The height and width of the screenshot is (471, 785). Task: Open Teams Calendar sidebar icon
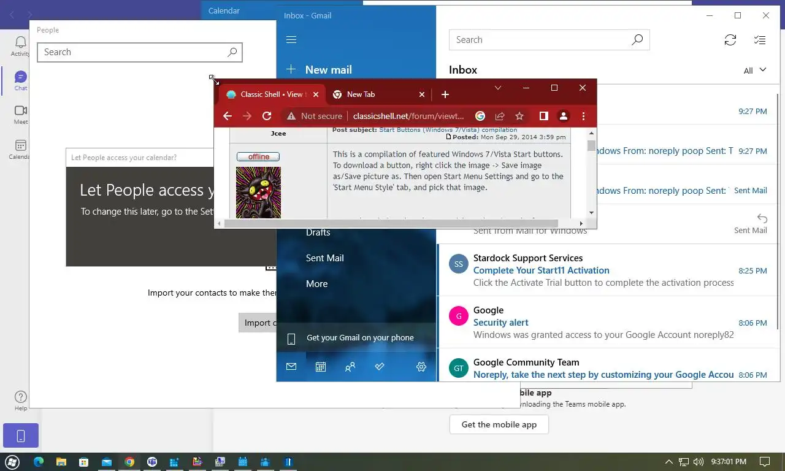[x=20, y=149]
